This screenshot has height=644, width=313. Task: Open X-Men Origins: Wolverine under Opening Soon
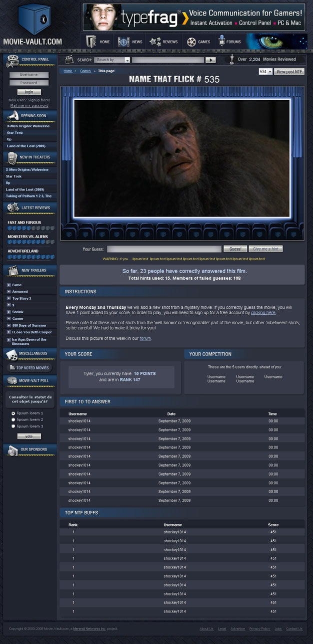point(28,126)
